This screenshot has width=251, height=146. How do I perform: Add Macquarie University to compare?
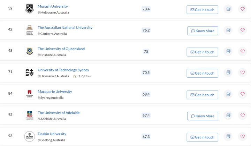[x=228, y=94]
